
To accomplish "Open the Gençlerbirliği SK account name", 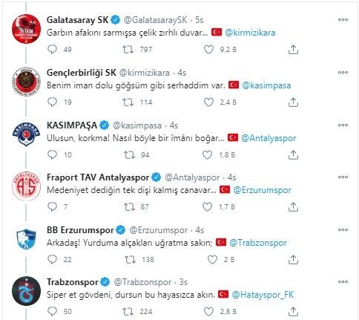I will [x=82, y=73].
